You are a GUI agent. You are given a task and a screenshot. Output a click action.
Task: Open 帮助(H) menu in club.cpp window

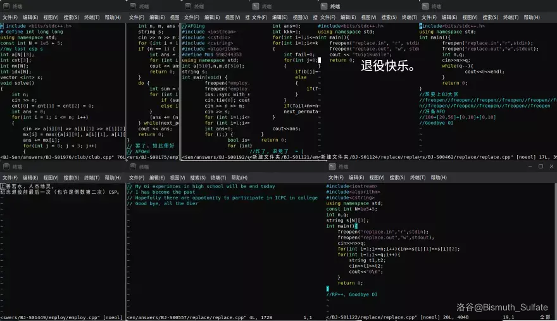point(113,18)
